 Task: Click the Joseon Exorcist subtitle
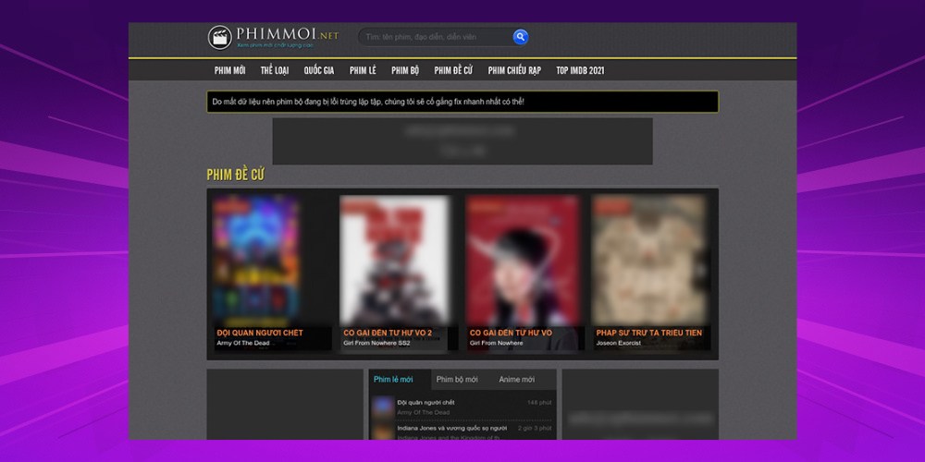pyautogui.click(x=618, y=343)
